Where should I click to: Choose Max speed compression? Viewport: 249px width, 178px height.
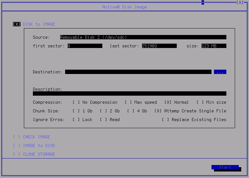128,102
